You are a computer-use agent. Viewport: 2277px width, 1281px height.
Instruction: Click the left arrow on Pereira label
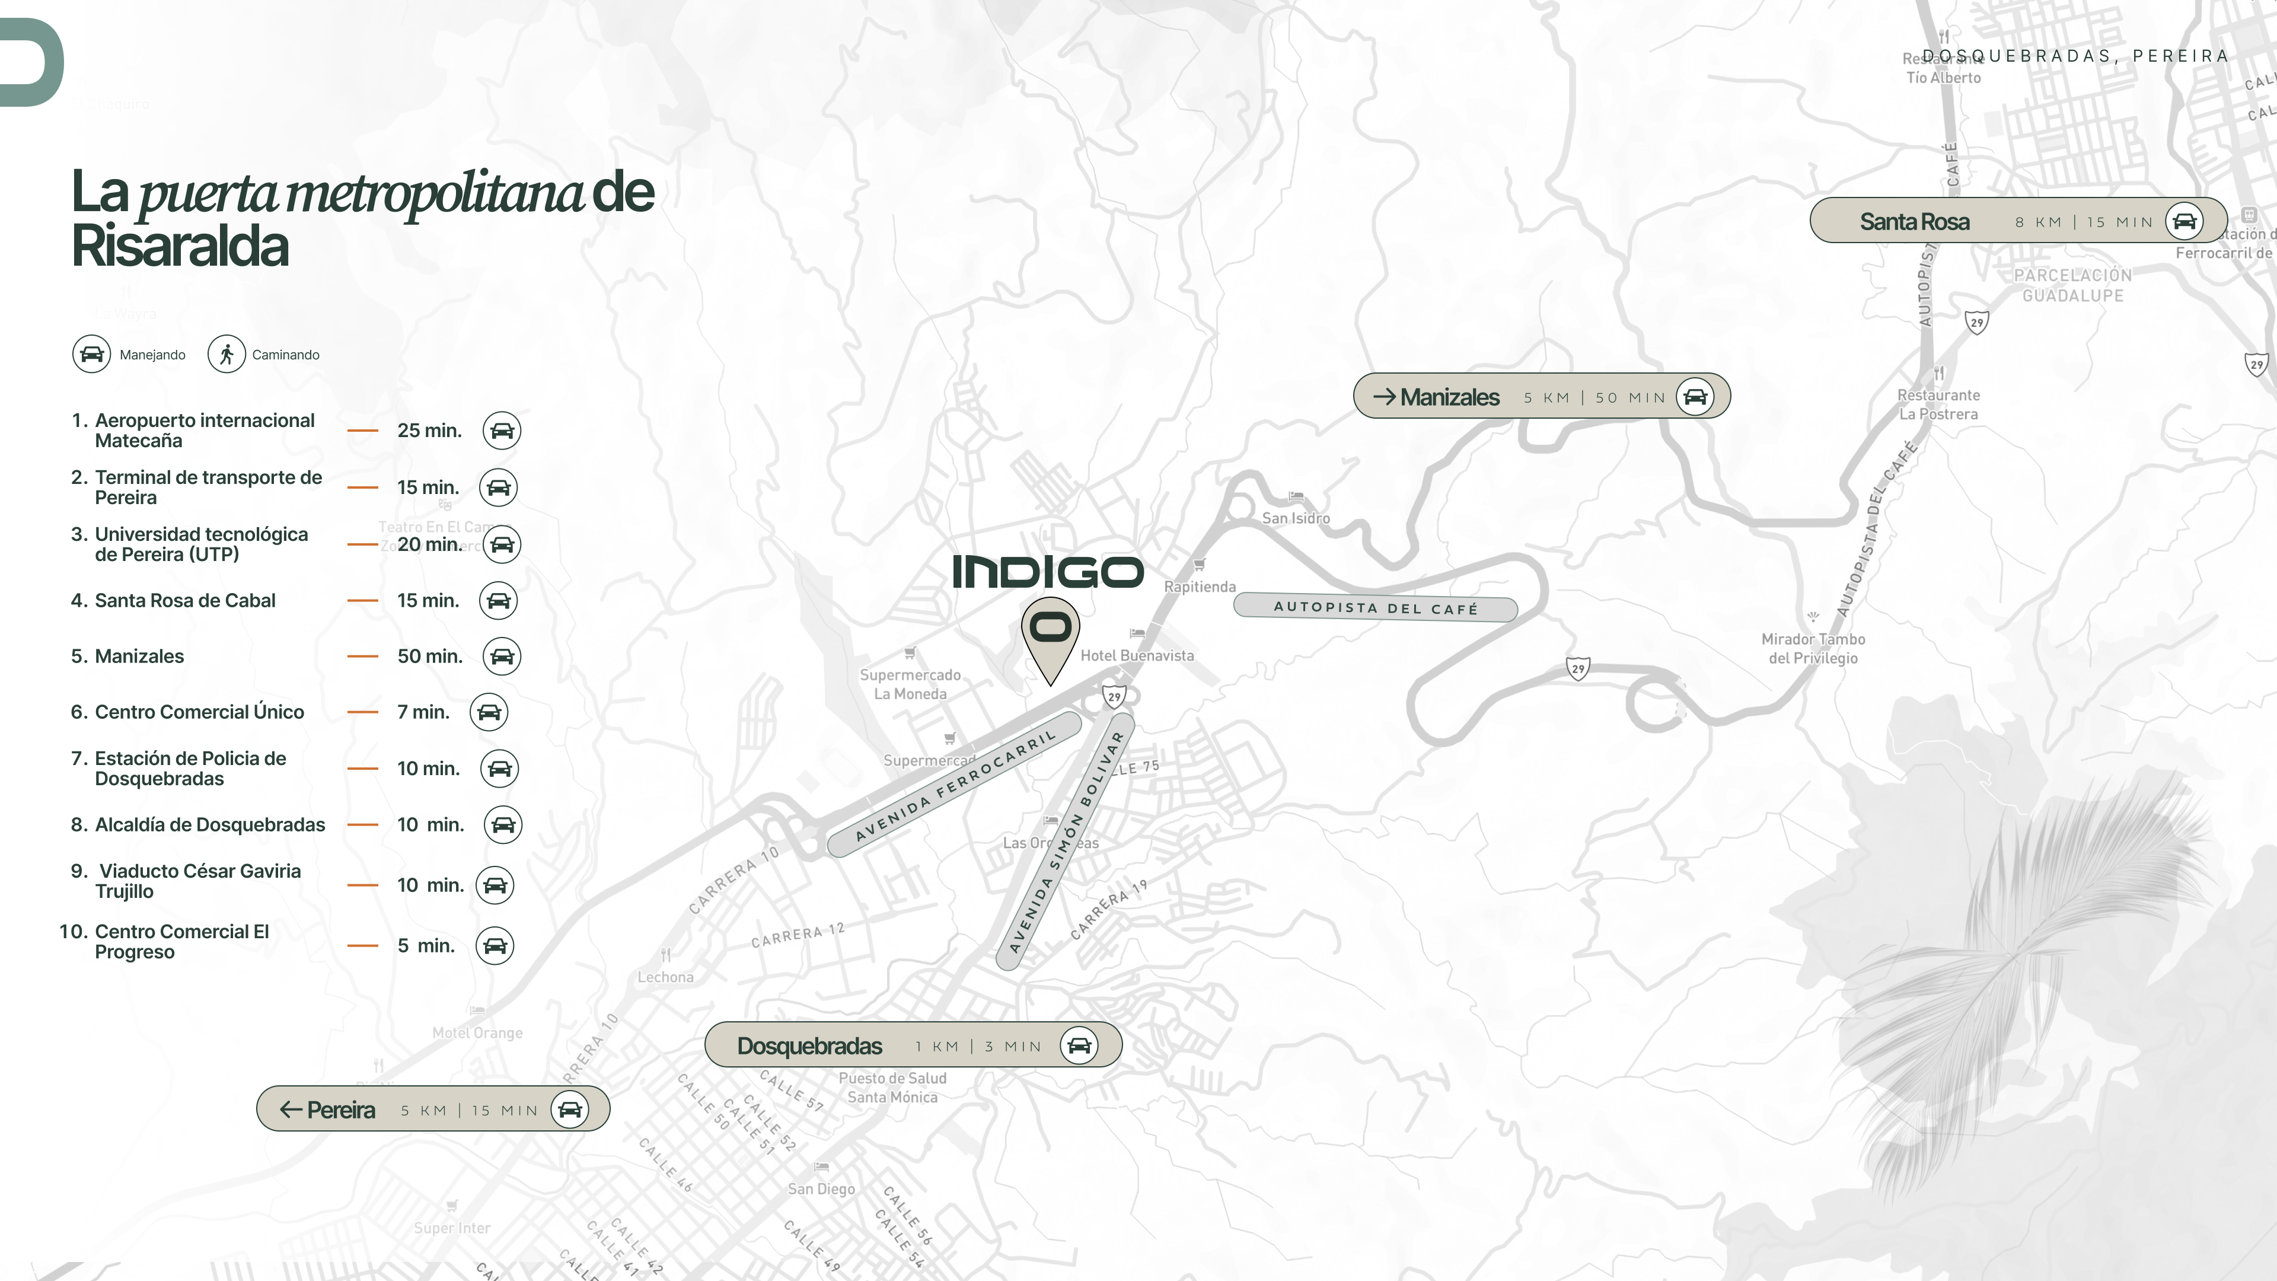click(291, 1110)
